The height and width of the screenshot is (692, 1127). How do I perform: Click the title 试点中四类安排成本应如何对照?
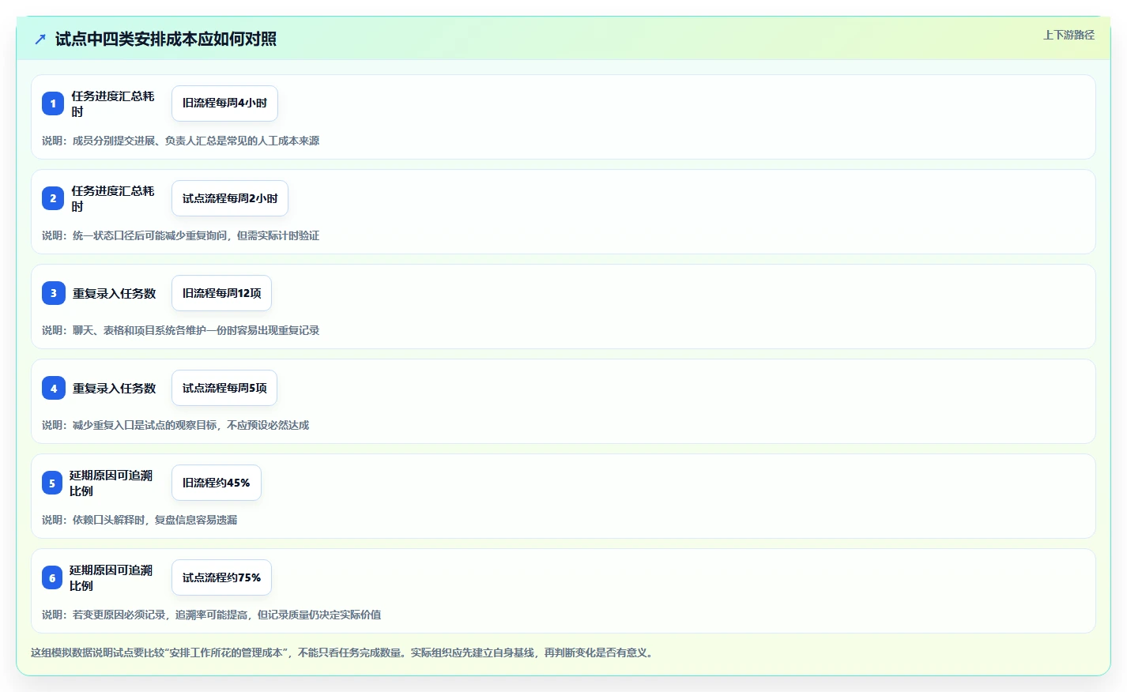tap(166, 39)
